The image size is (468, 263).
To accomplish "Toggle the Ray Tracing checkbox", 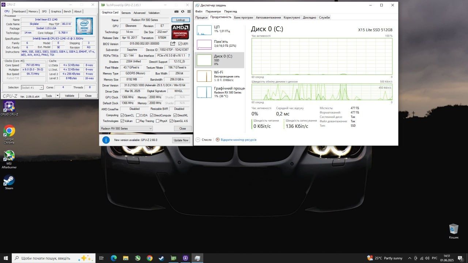I will click(137, 121).
